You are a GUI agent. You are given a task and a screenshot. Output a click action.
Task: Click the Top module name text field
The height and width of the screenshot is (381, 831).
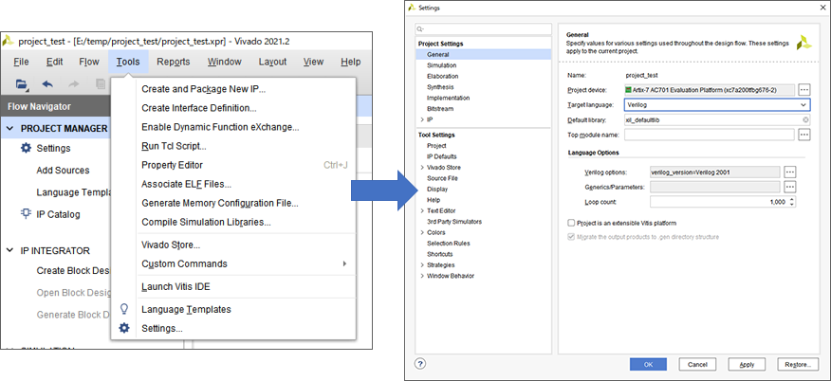tap(710, 135)
